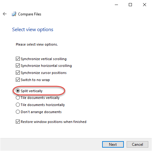This screenshot has height=151, width=152.
Task: Click the Select view options heading
Action: pos(33,30)
